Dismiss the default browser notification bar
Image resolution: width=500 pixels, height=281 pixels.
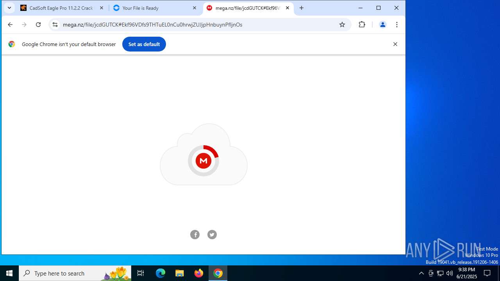click(395, 44)
